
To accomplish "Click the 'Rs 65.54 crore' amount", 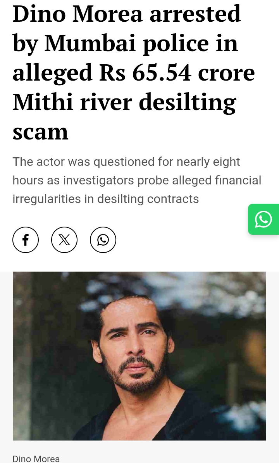I will [x=177, y=72].
